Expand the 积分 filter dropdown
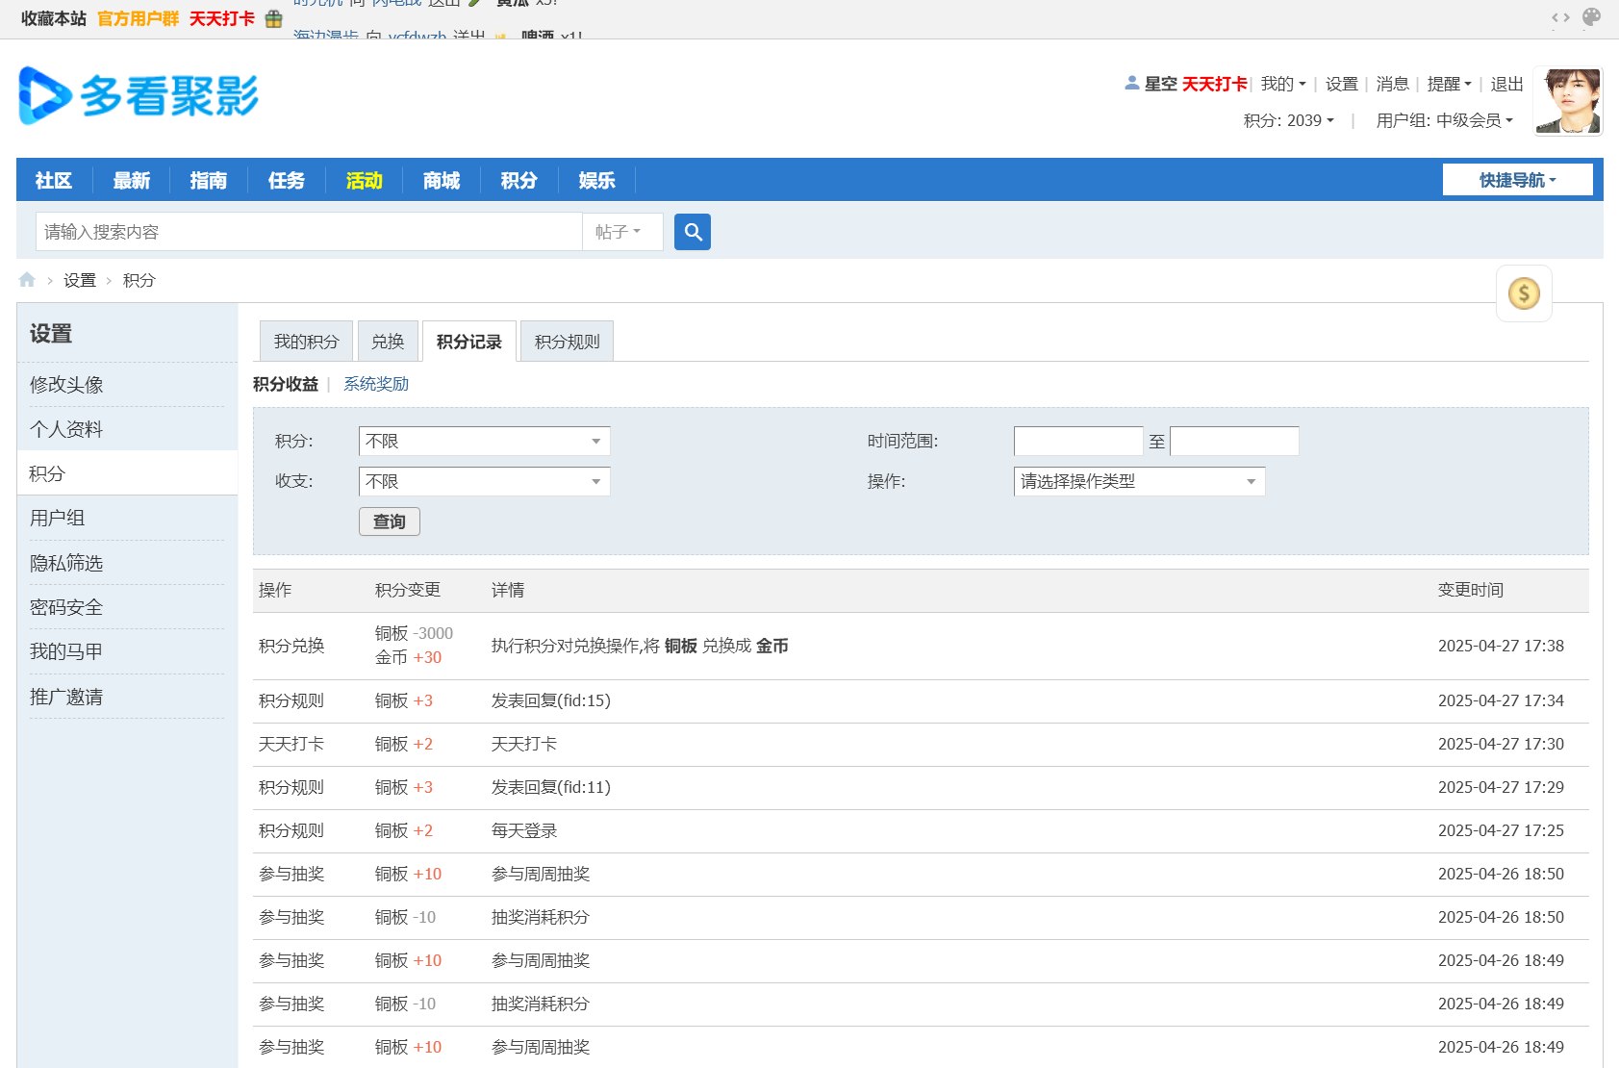The height and width of the screenshot is (1068, 1619). [x=484, y=442]
